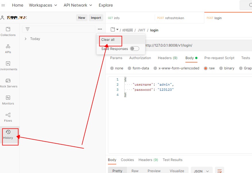Viewport: 252px width, 173px height.
Task: Click the hamburger menu icon
Action: [3, 5]
